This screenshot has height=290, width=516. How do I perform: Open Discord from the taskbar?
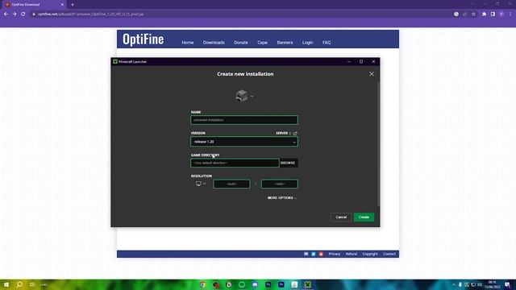pos(255,284)
